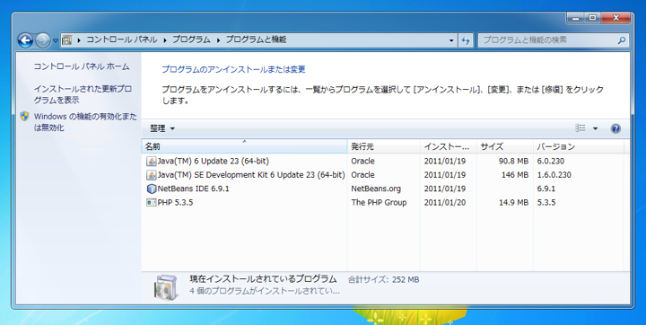
Task: Click version 5.3.5 cell
Action: [546, 203]
